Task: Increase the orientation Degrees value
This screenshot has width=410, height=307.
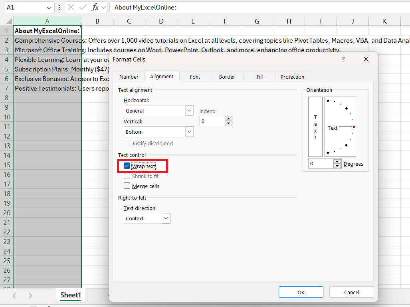Action: pyautogui.click(x=337, y=161)
